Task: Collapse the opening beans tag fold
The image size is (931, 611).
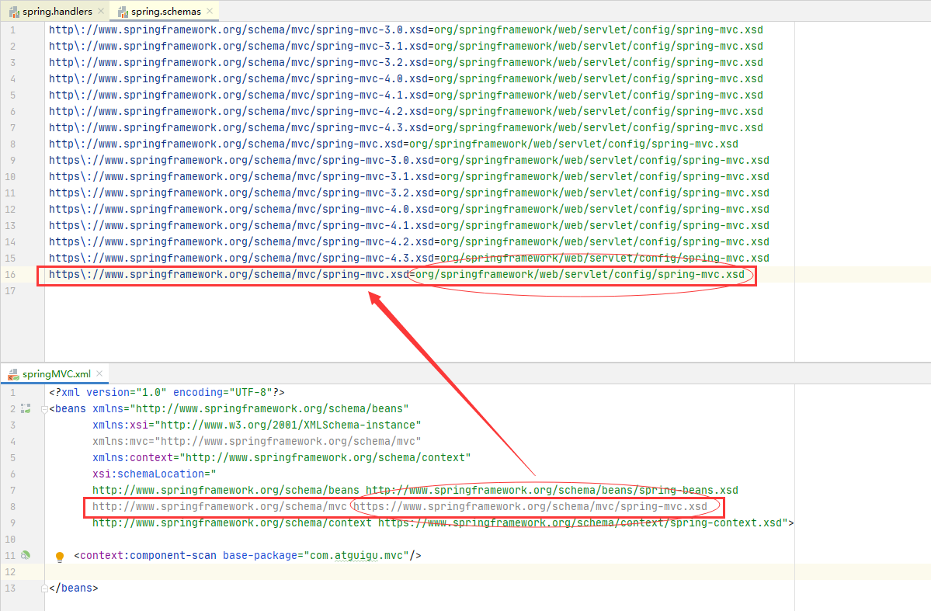Action: (x=44, y=409)
